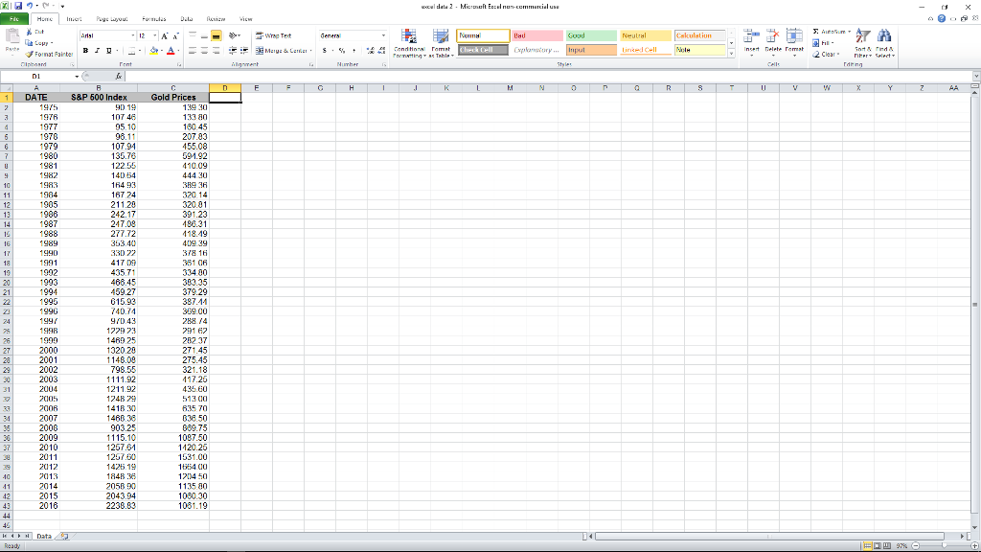Open the font size dropdown
Viewport: 981px width, 552px height.
point(155,35)
